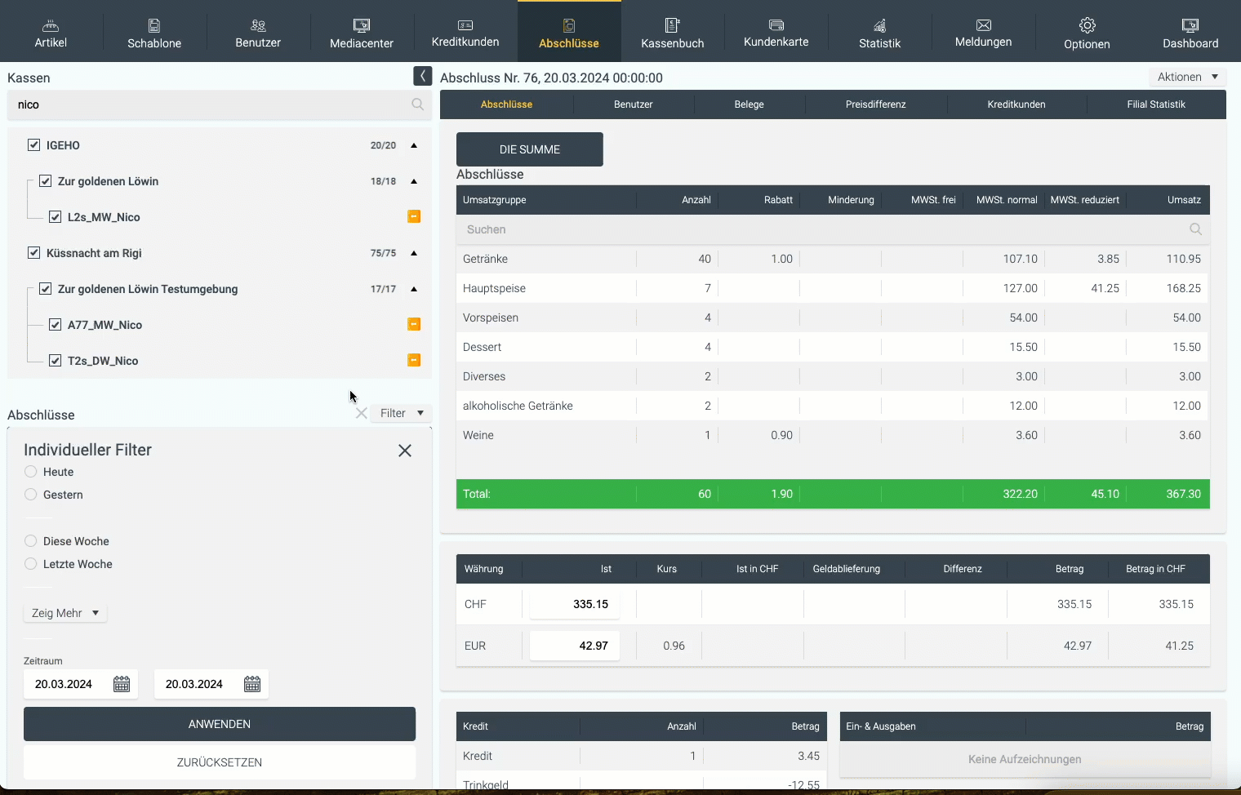Collapse Zur goldenen Löwin Testumgebung node arrow
This screenshot has height=795, width=1241.
(x=414, y=289)
